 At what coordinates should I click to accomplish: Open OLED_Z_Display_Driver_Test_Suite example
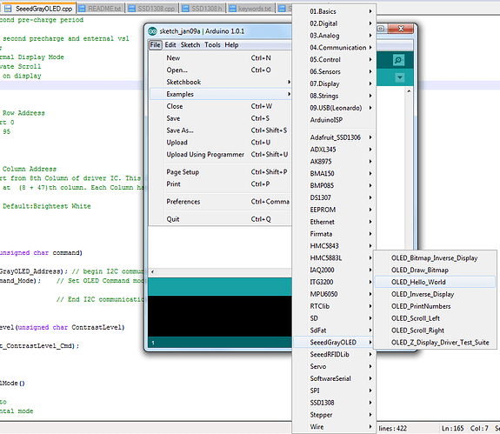coord(435,343)
